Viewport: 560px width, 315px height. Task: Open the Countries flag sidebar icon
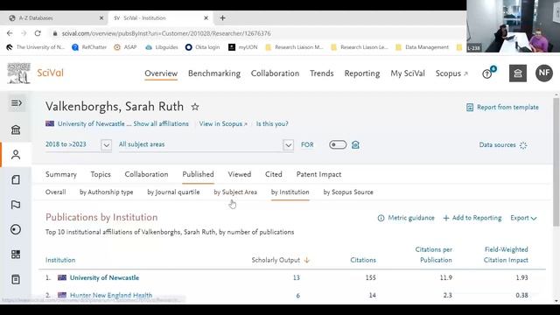pos(16,205)
